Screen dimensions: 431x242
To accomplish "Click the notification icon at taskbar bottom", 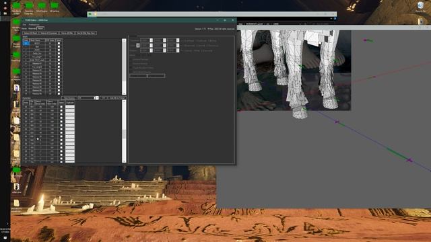I will (5, 238).
